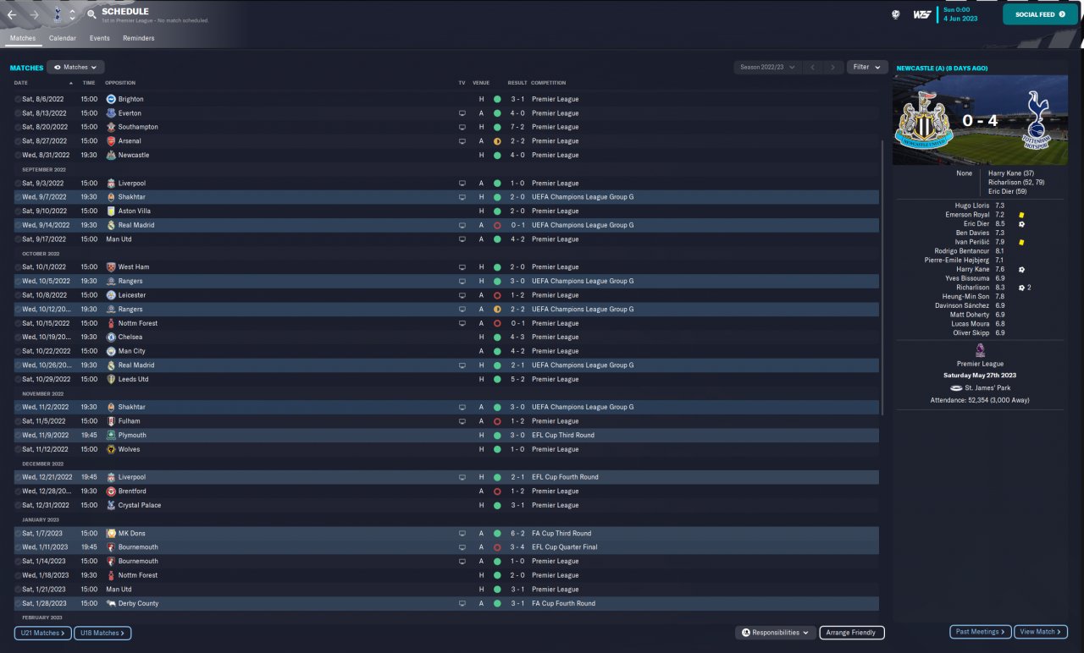Select the round marker for Sat, 8/13/2022

pos(18,113)
